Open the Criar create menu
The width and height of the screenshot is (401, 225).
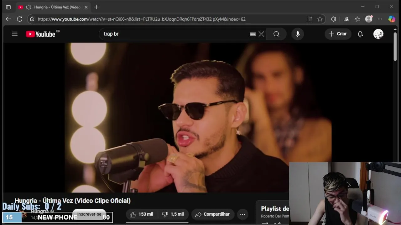[x=338, y=34]
